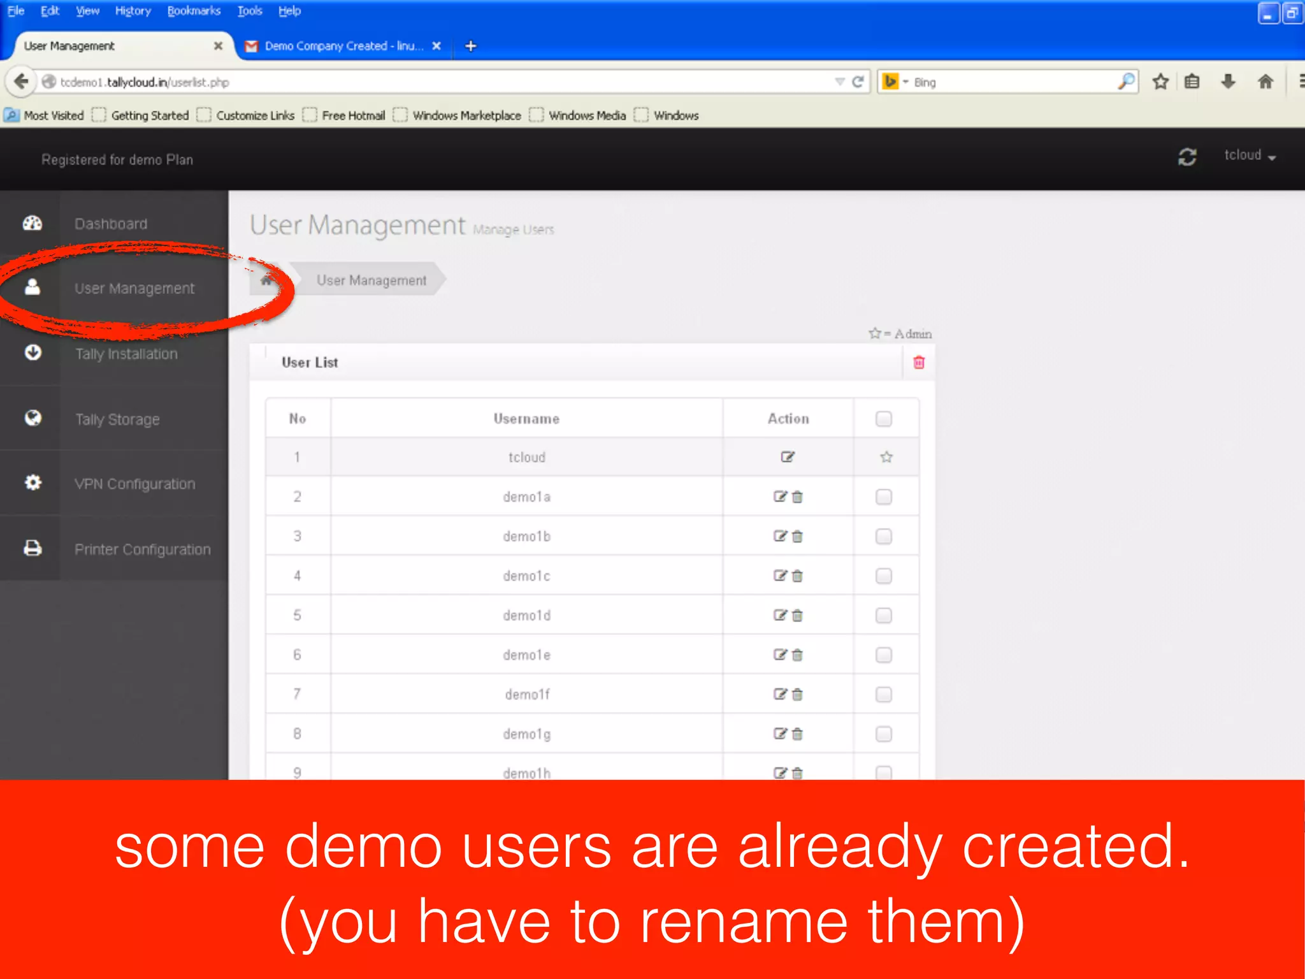
Task: Click the Printer Configuration printer icon
Action: tap(32, 548)
